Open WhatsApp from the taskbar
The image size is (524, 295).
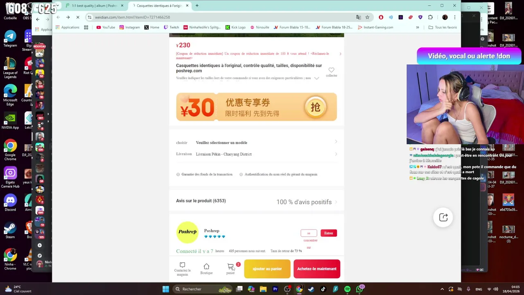tap(359, 289)
